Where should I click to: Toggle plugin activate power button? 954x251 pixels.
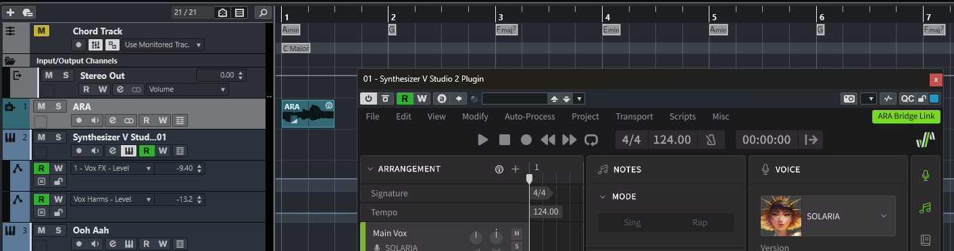(x=369, y=99)
